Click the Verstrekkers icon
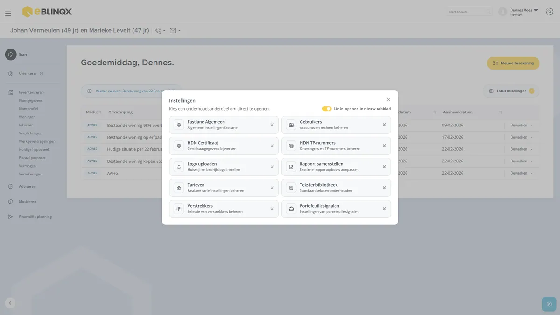Viewport: 560px width, 315px height. [x=179, y=209]
